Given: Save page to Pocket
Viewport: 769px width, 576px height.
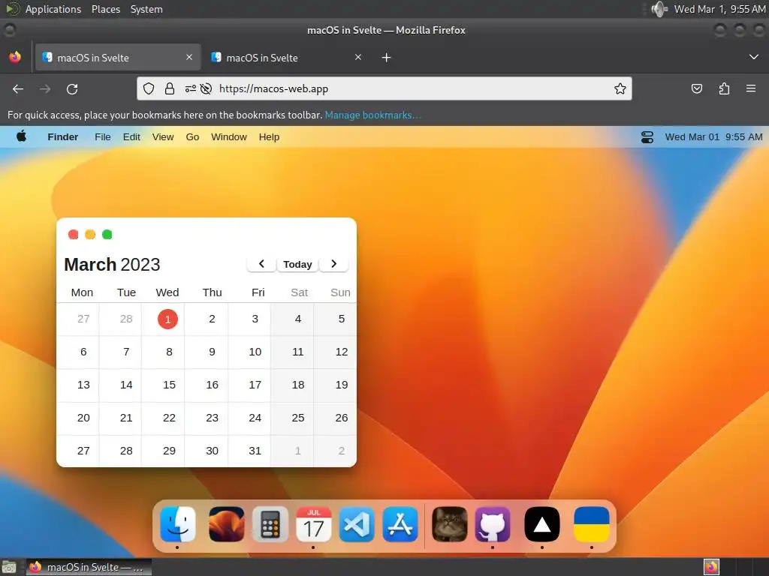Looking at the screenshot, I should pos(696,88).
